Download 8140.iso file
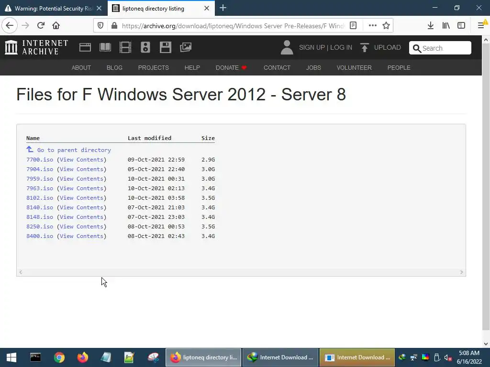The height and width of the screenshot is (367, 490). 40,207
